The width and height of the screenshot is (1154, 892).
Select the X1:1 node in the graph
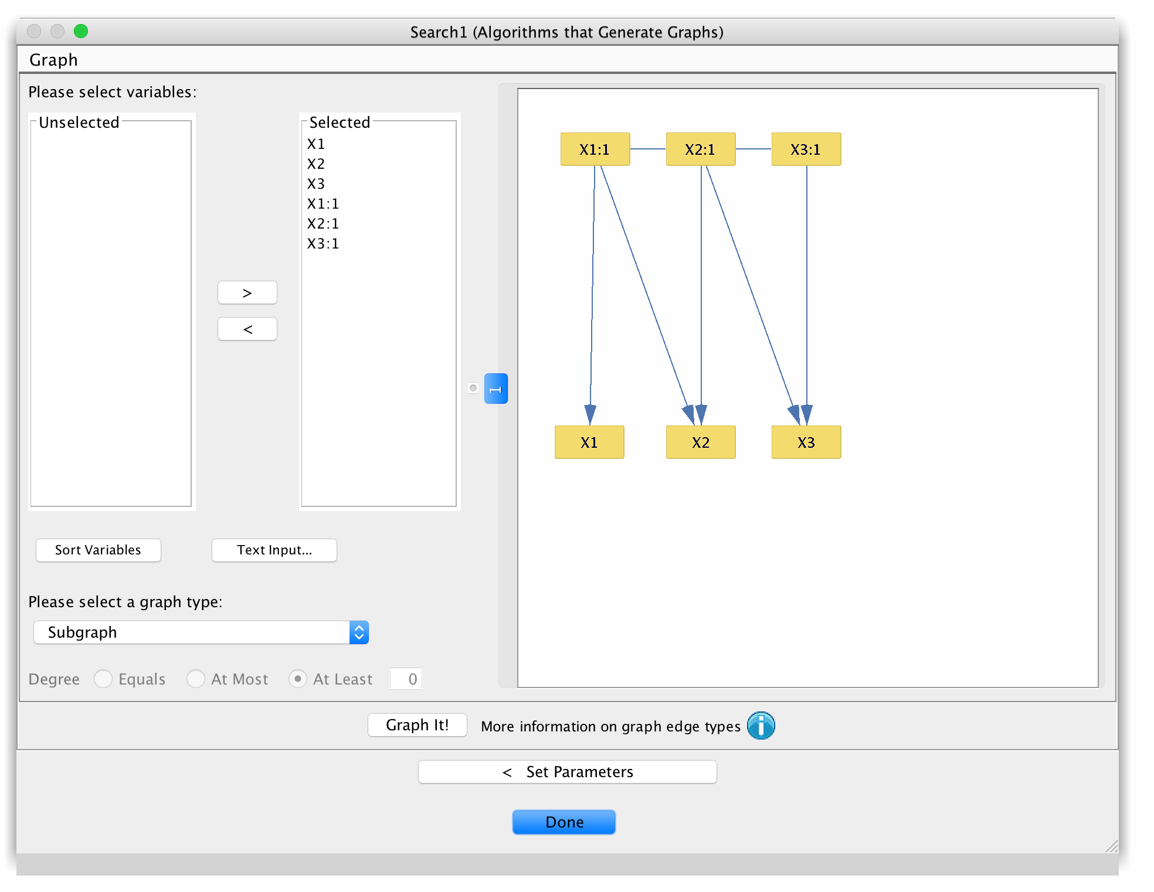pos(594,149)
